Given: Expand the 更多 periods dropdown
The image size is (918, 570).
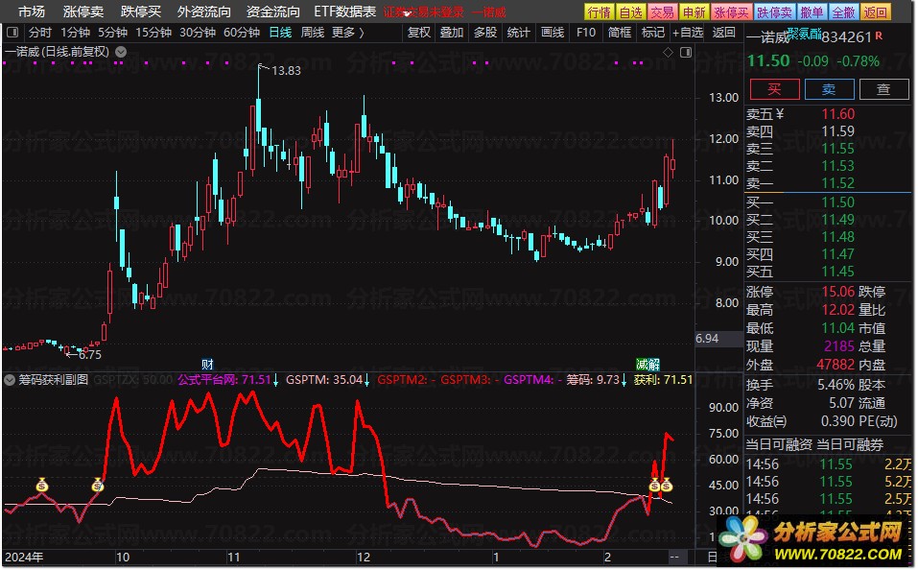Looking at the screenshot, I should pyautogui.click(x=348, y=33).
